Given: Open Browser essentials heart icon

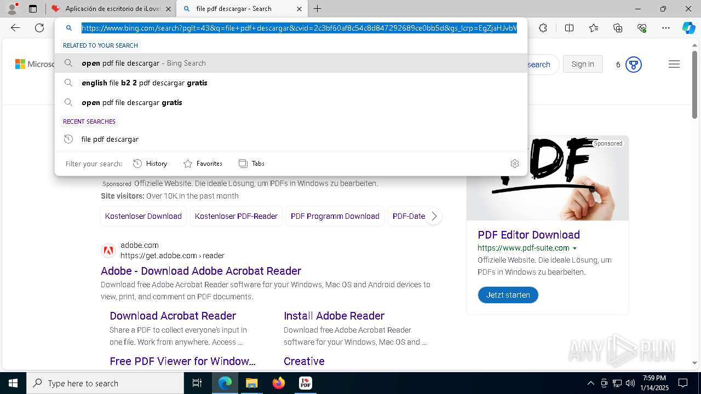Looking at the screenshot, I should tap(642, 28).
